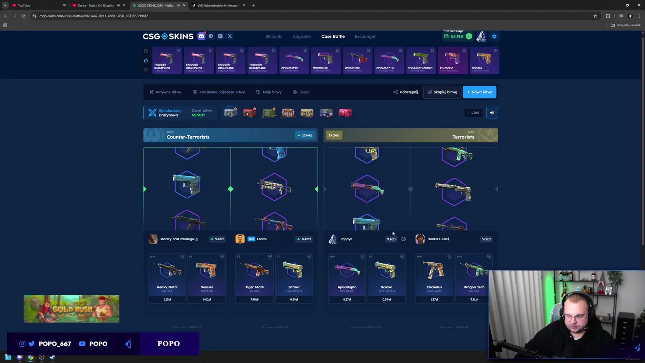Viewport: 645px width, 363px height.
Task: Open the blue settings gear icon
Action: pyautogui.click(x=494, y=36)
